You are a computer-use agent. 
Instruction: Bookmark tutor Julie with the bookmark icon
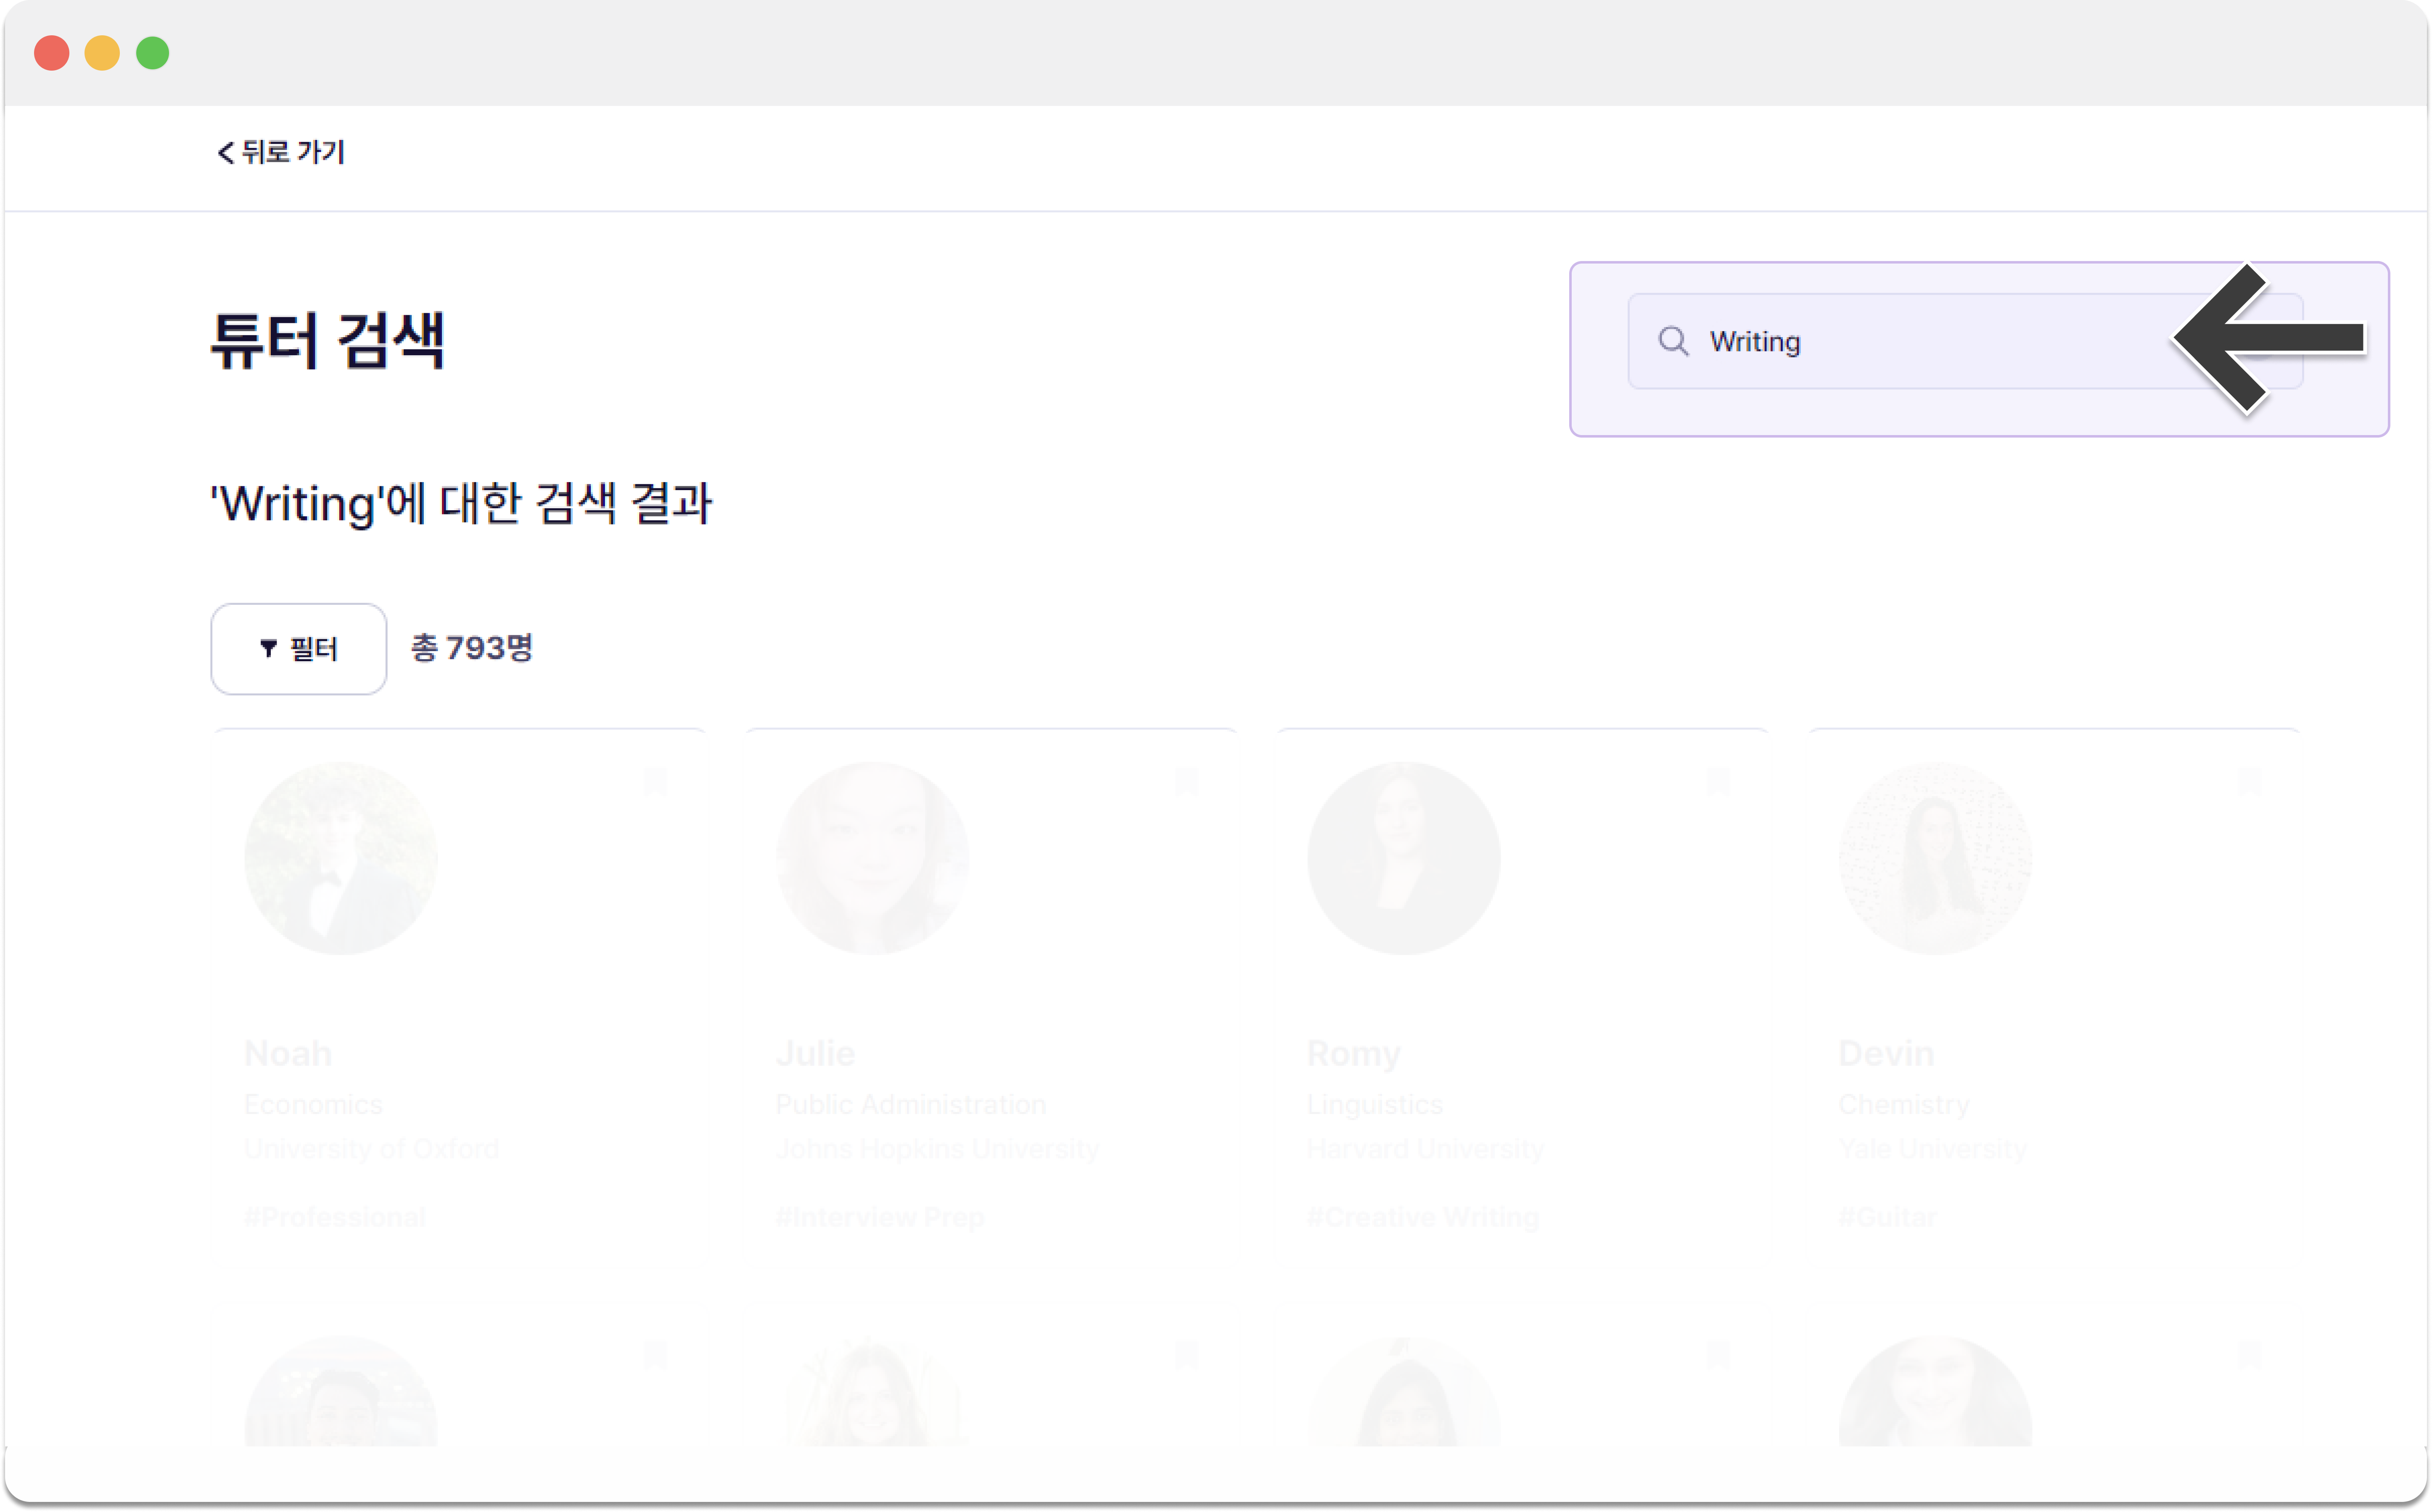(1187, 781)
